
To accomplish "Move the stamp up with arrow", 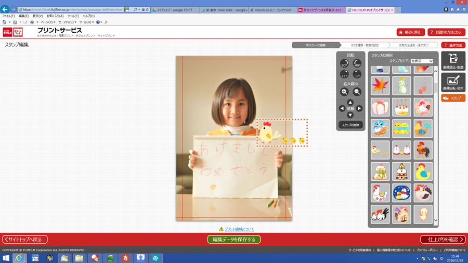I will (350, 102).
